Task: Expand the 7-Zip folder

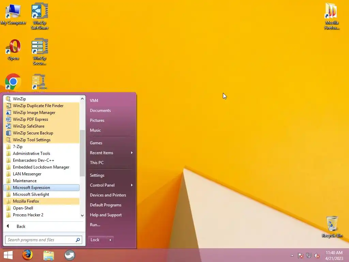Action: (41, 147)
